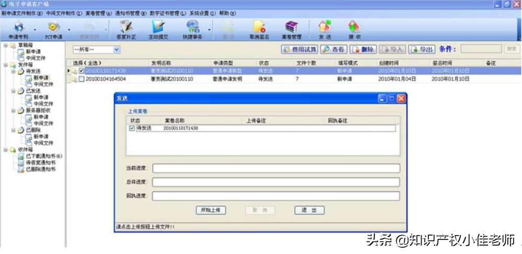Click the 服务器拒收 node icon in tree
Screen dimensions: 522x254
(20, 111)
